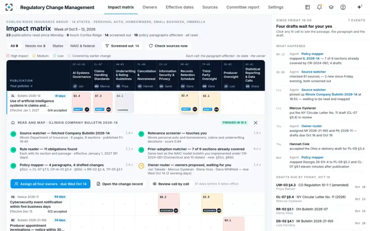The image size is (370, 231).
Task: Click the Read and Map panel header icon
Action: pos(13,123)
